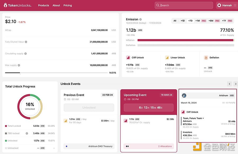
Task: Click the linear unlock icon beside 1.01m ARB per day
Action: click(x=66, y=121)
